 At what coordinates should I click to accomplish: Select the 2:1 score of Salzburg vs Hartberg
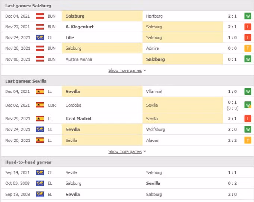coord(232,16)
